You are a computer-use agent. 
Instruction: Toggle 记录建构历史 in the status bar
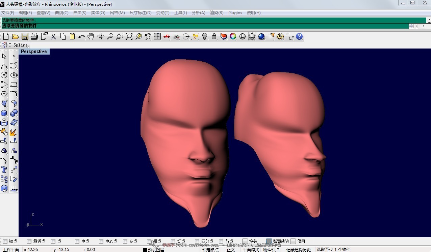click(299, 250)
